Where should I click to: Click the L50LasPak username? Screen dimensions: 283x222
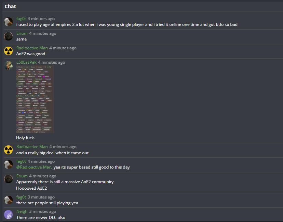tap(26, 62)
